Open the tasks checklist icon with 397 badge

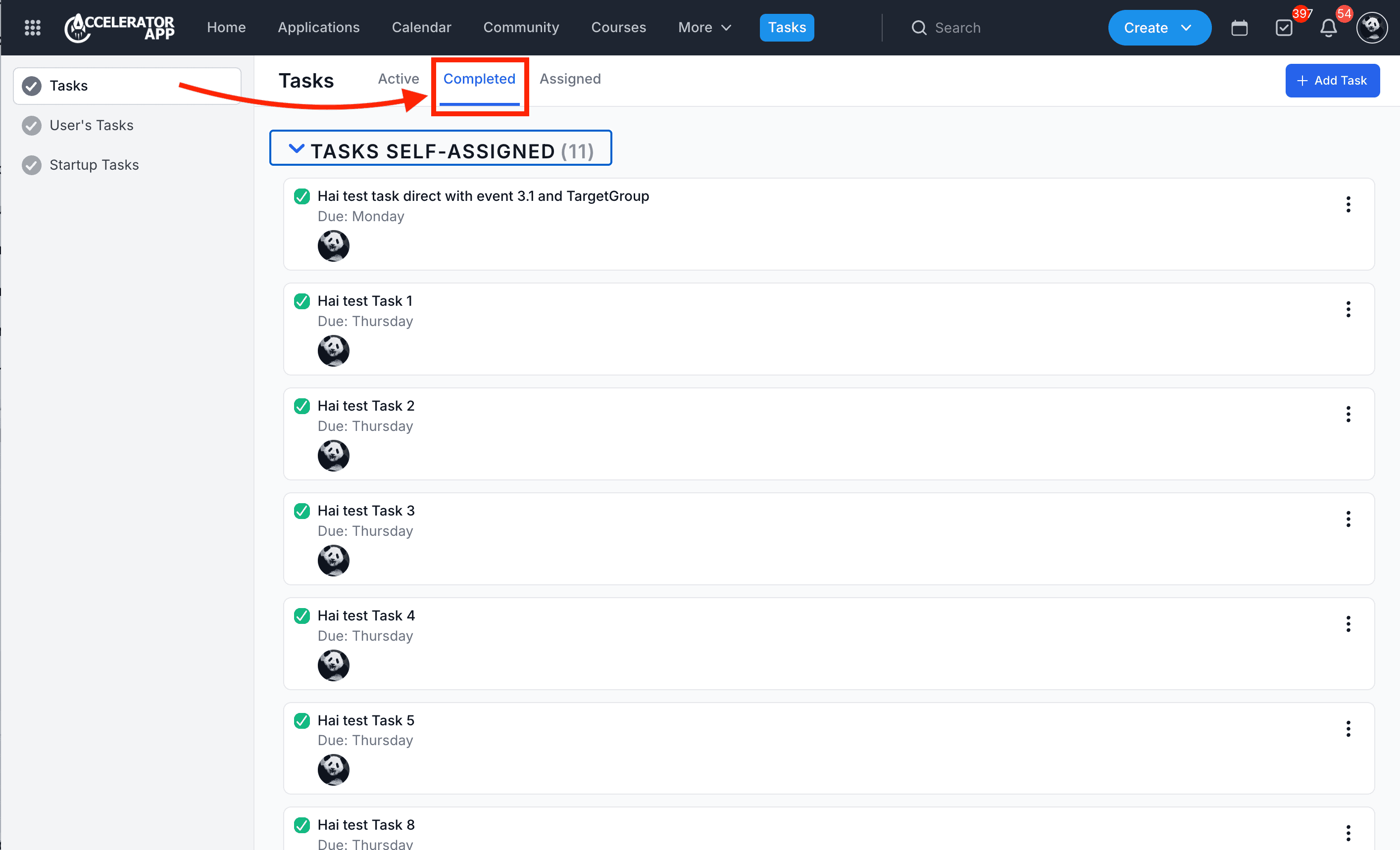(1284, 27)
